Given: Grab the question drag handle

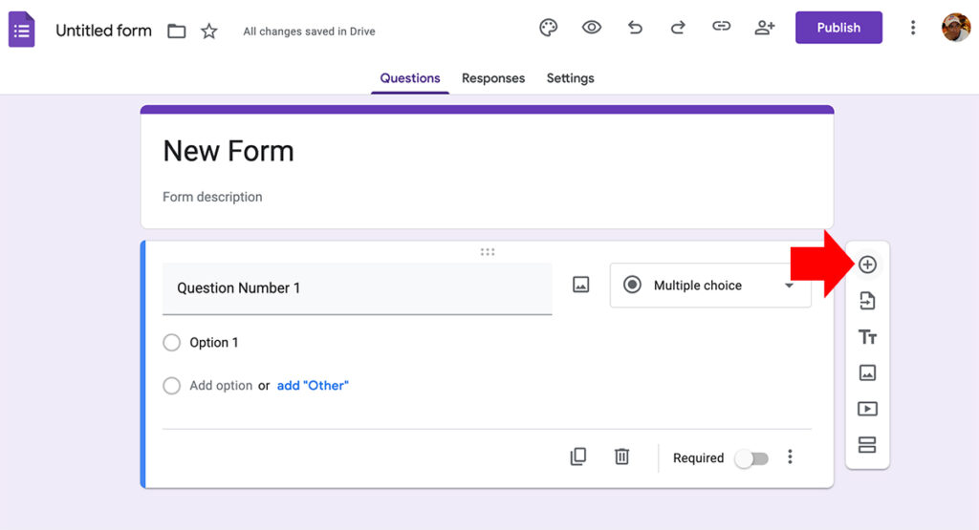Looking at the screenshot, I should (488, 252).
